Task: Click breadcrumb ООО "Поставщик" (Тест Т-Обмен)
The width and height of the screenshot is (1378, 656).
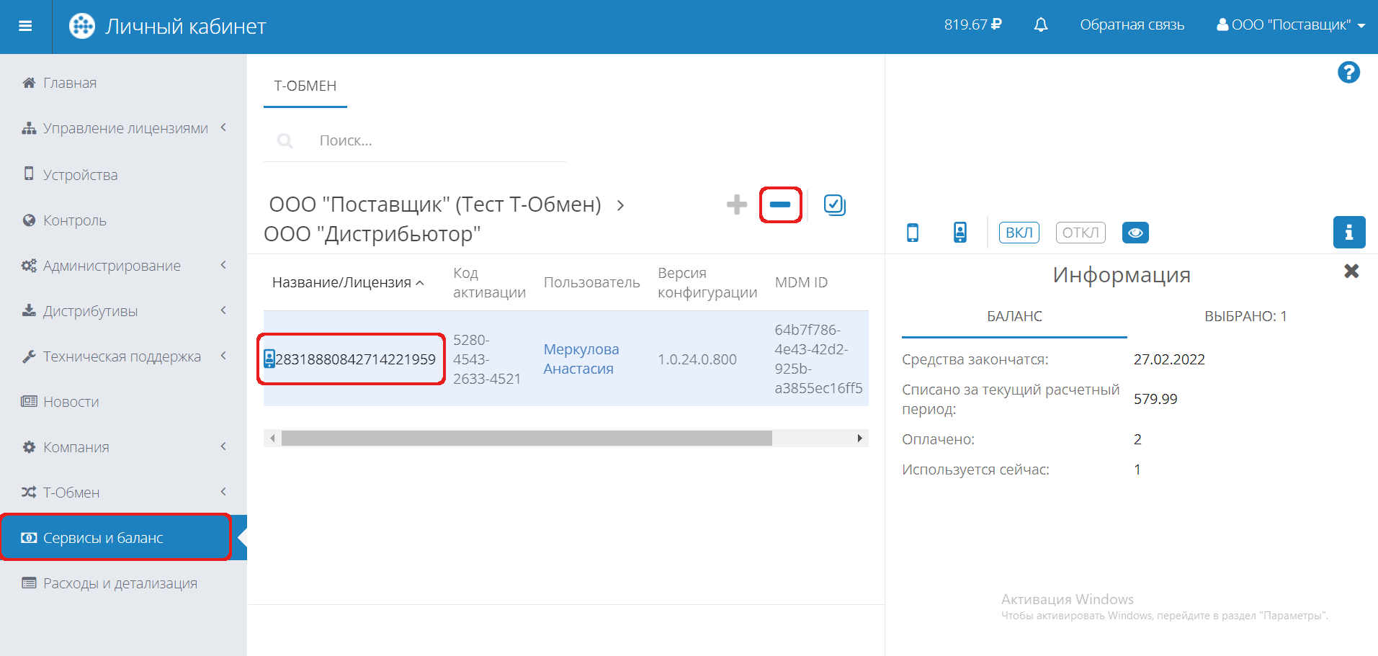Action: tap(435, 205)
